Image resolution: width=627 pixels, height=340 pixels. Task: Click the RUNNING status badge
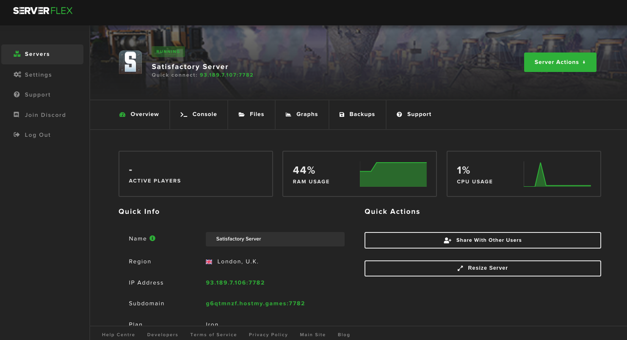pyautogui.click(x=168, y=52)
